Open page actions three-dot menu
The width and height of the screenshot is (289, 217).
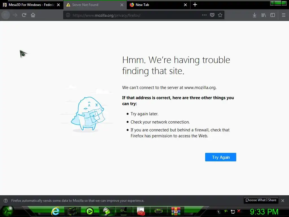204,15
